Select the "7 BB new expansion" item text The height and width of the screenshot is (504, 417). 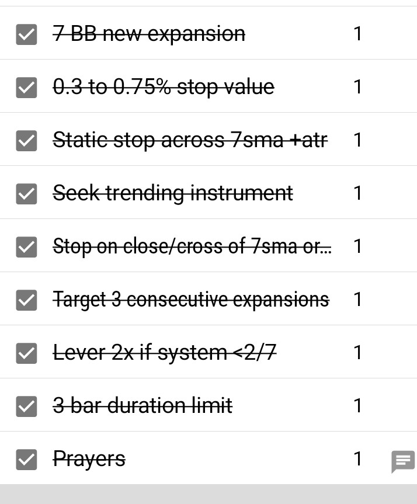pyautogui.click(x=149, y=34)
